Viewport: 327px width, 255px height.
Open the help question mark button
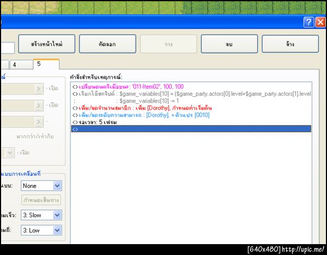point(308,22)
